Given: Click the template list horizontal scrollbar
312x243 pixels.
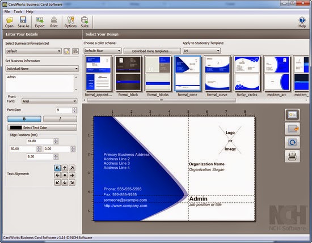Looking at the screenshot, I should pyautogui.click(x=161, y=100).
